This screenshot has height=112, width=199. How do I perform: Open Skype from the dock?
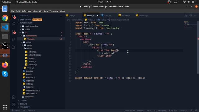click(5, 74)
